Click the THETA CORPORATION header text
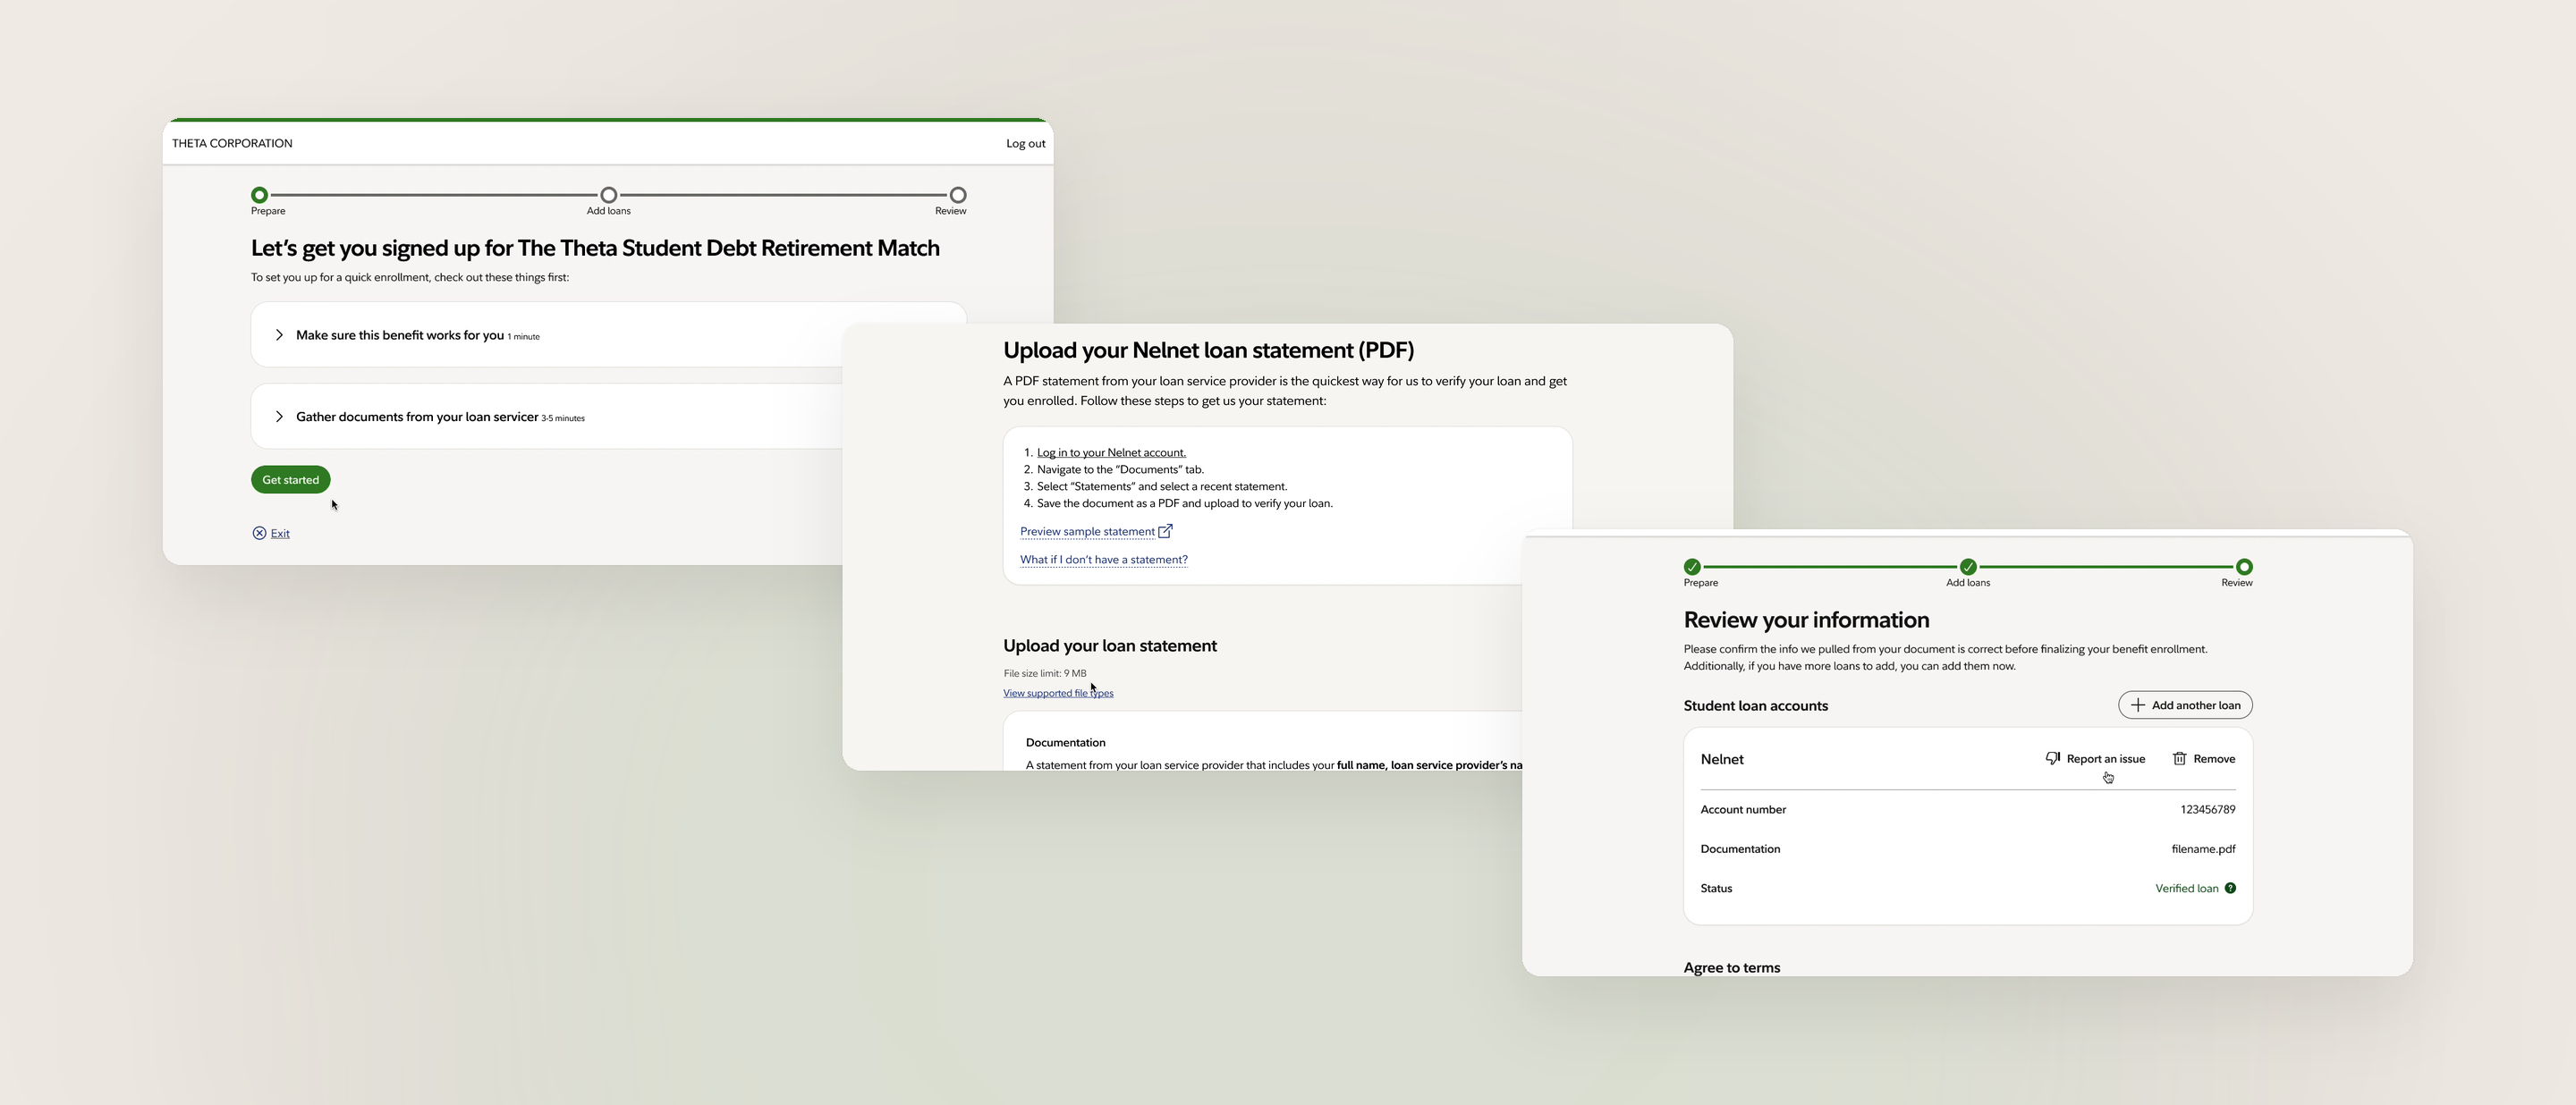 232,144
